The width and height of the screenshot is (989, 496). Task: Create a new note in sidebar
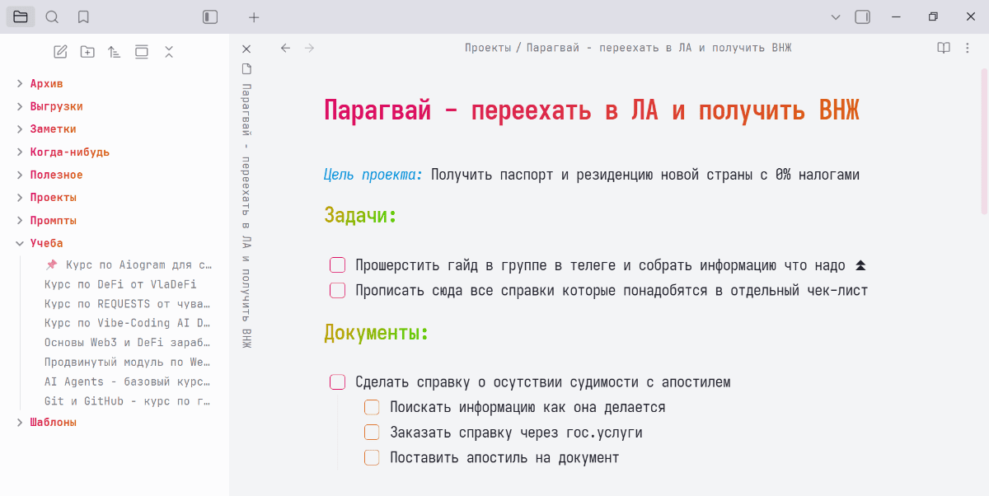(60, 52)
